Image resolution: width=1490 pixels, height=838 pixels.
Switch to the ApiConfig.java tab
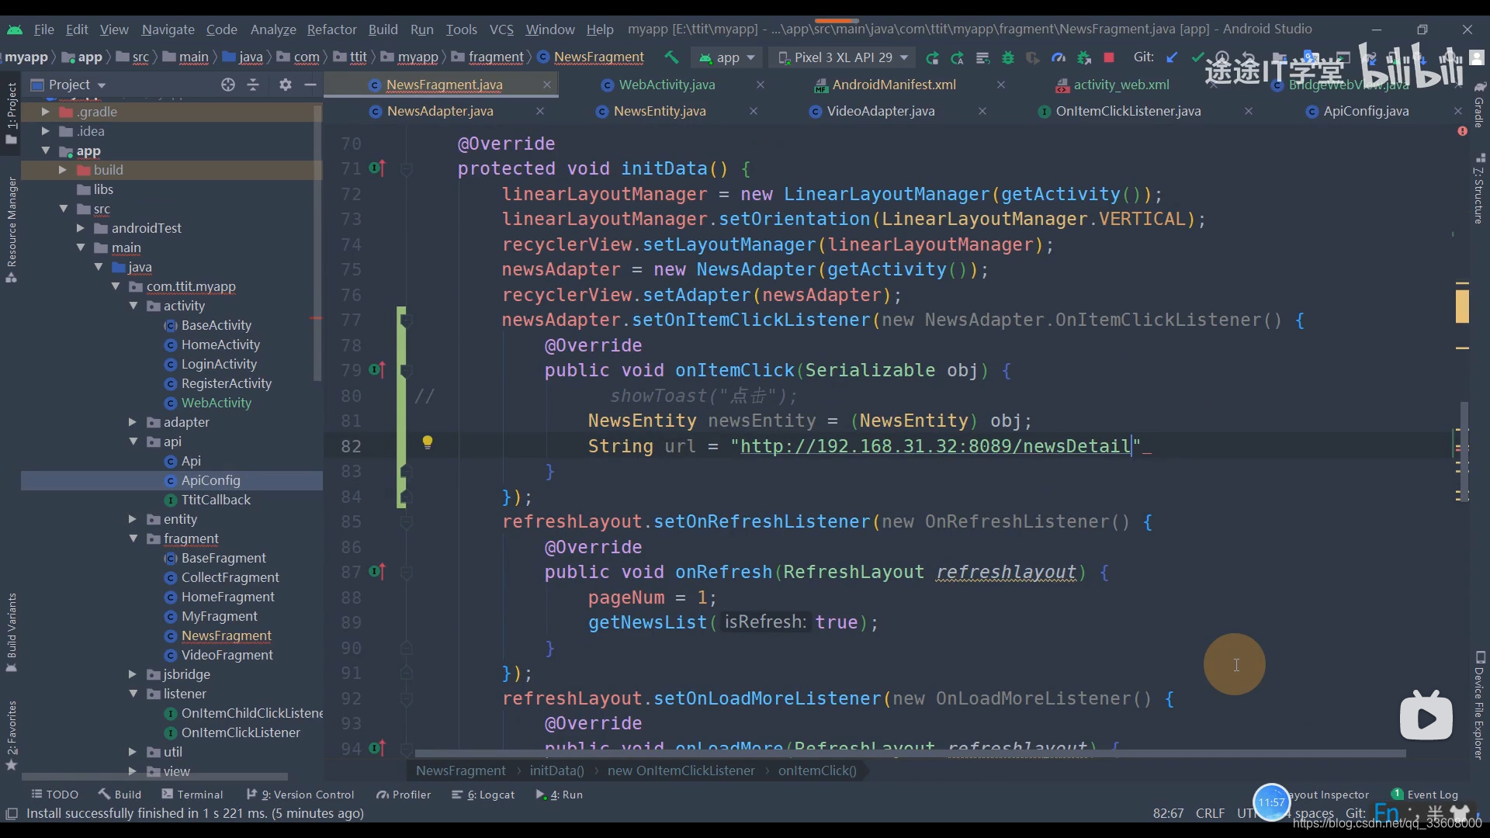pos(1366,111)
